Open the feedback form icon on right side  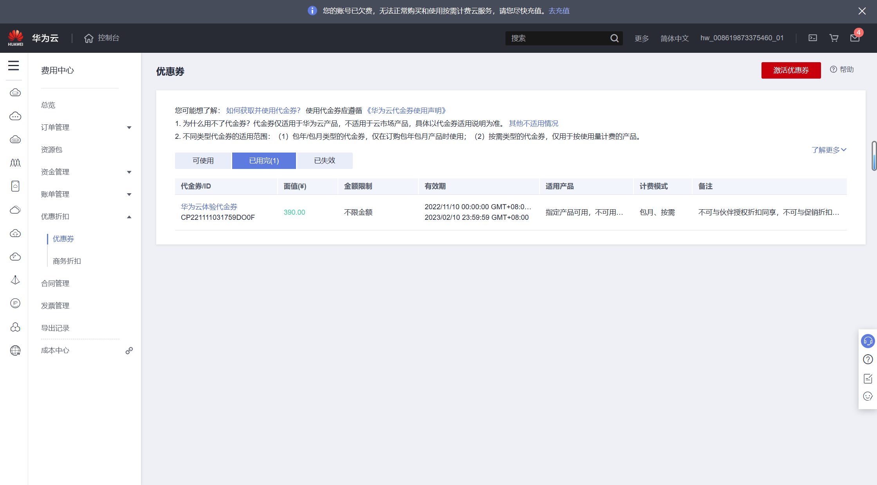pos(868,378)
